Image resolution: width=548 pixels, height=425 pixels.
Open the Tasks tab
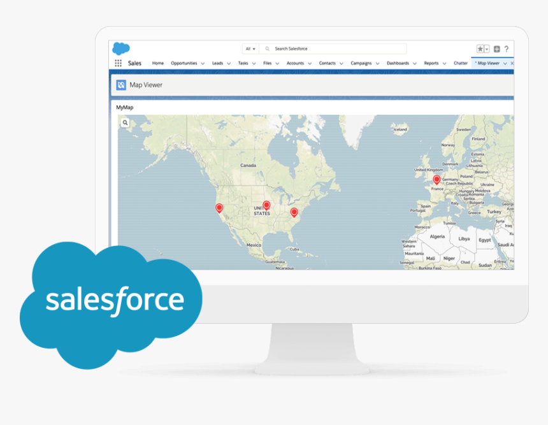(243, 63)
